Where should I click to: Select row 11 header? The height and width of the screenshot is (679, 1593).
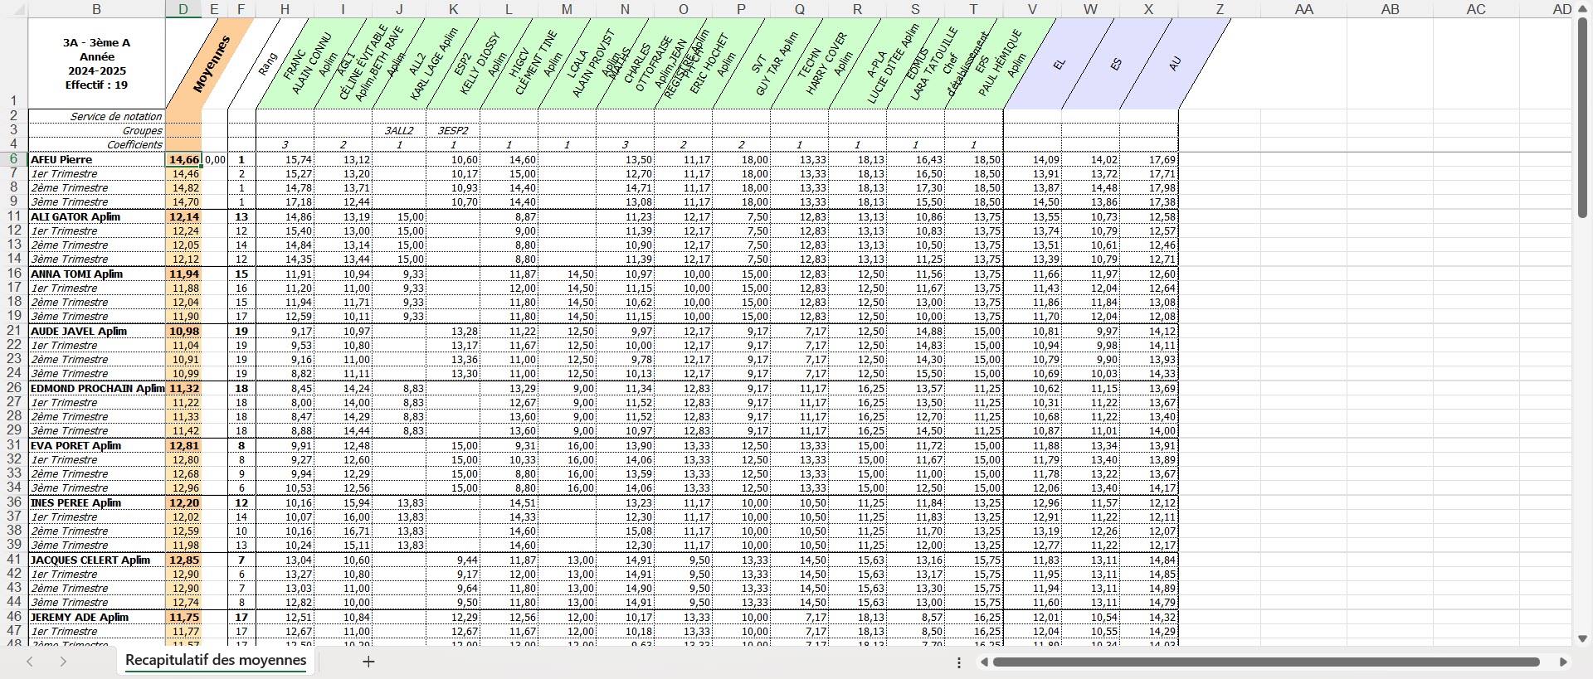click(13, 216)
